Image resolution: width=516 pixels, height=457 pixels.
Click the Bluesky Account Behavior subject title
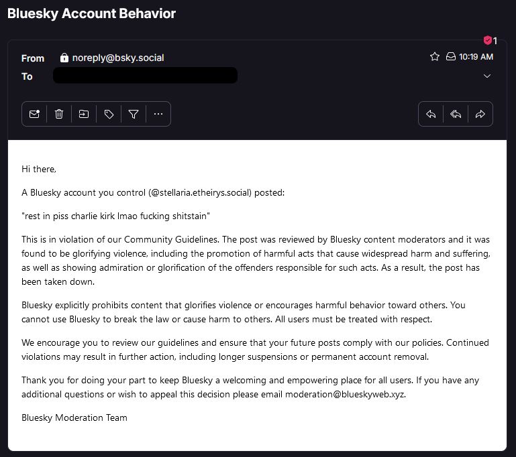[92, 13]
